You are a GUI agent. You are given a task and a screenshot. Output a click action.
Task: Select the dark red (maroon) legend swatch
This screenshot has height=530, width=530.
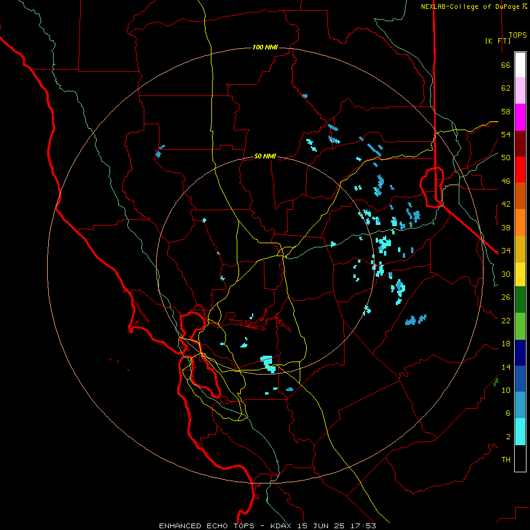point(520,144)
